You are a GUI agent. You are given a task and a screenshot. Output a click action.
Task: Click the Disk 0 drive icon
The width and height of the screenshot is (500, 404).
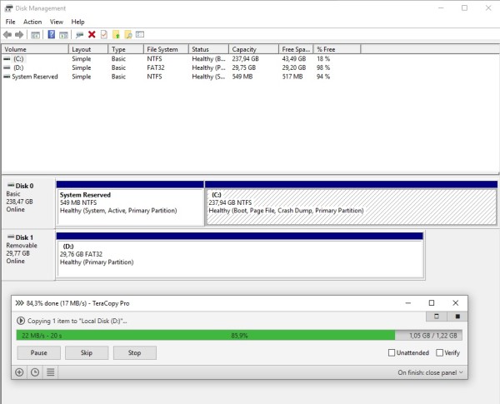[x=11, y=185]
